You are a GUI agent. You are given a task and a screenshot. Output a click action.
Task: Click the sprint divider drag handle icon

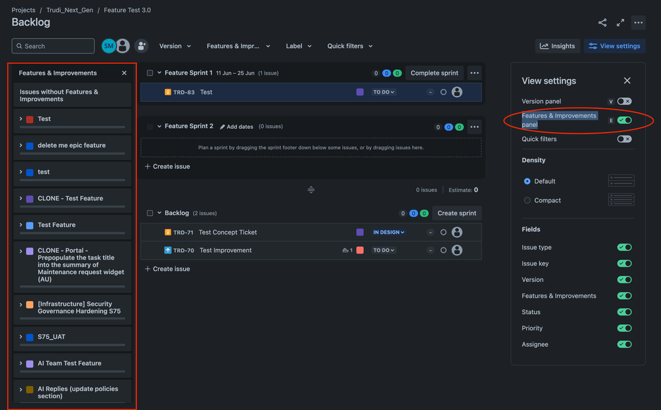pyautogui.click(x=311, y=189)
